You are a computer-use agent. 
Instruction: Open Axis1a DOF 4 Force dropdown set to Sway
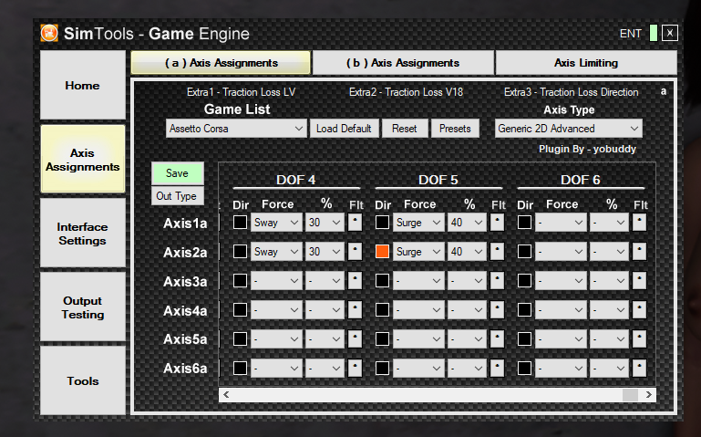click(x=276, y=223)
